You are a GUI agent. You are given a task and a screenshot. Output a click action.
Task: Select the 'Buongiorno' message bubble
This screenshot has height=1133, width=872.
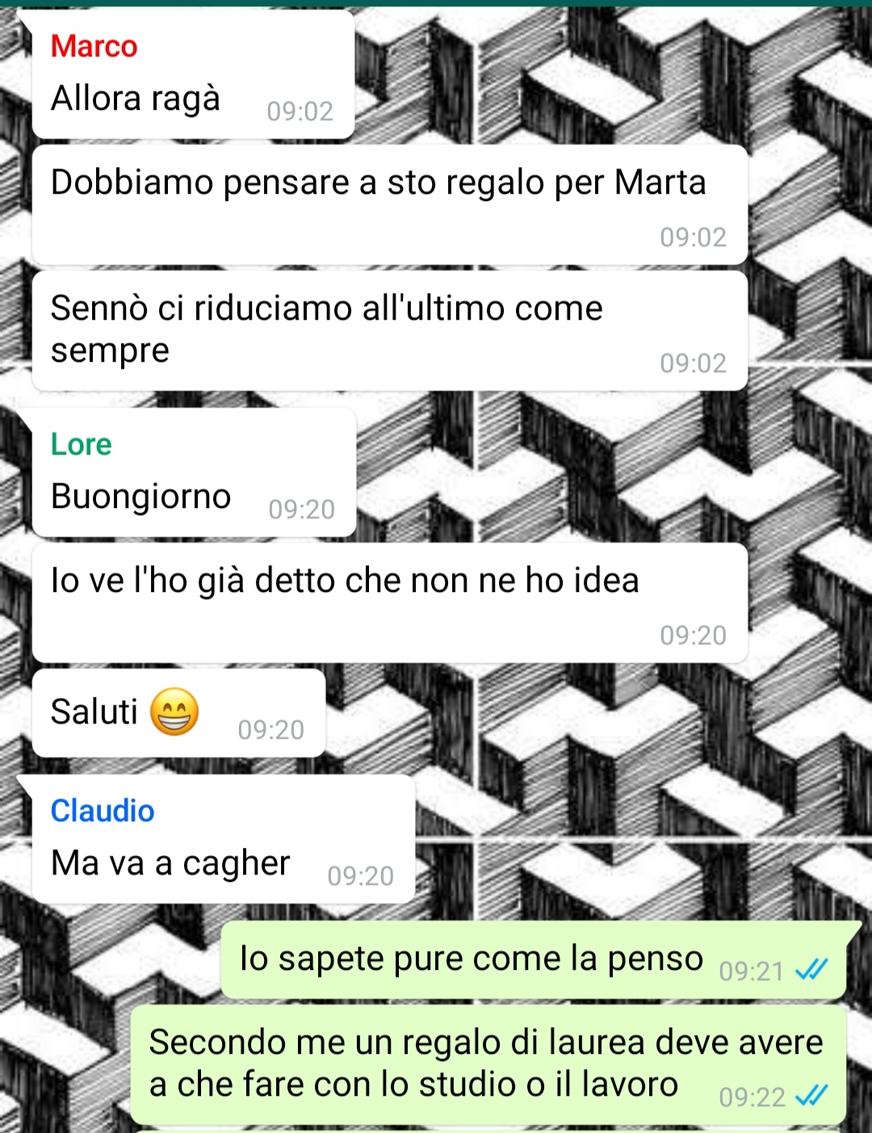tap(194, 472)
